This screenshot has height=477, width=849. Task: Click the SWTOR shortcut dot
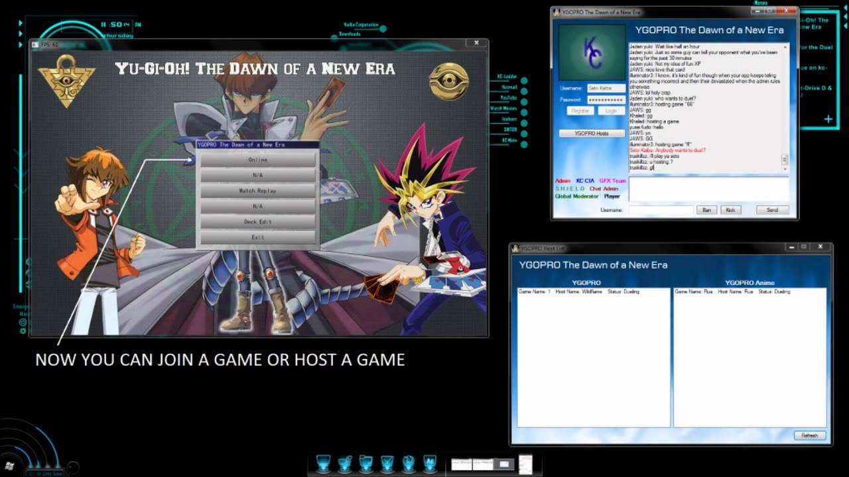[x=524, y=133]
